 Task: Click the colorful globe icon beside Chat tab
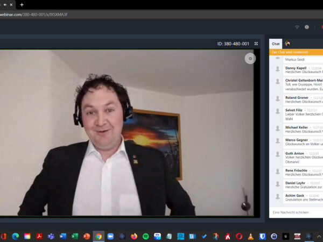pos(287,44)
